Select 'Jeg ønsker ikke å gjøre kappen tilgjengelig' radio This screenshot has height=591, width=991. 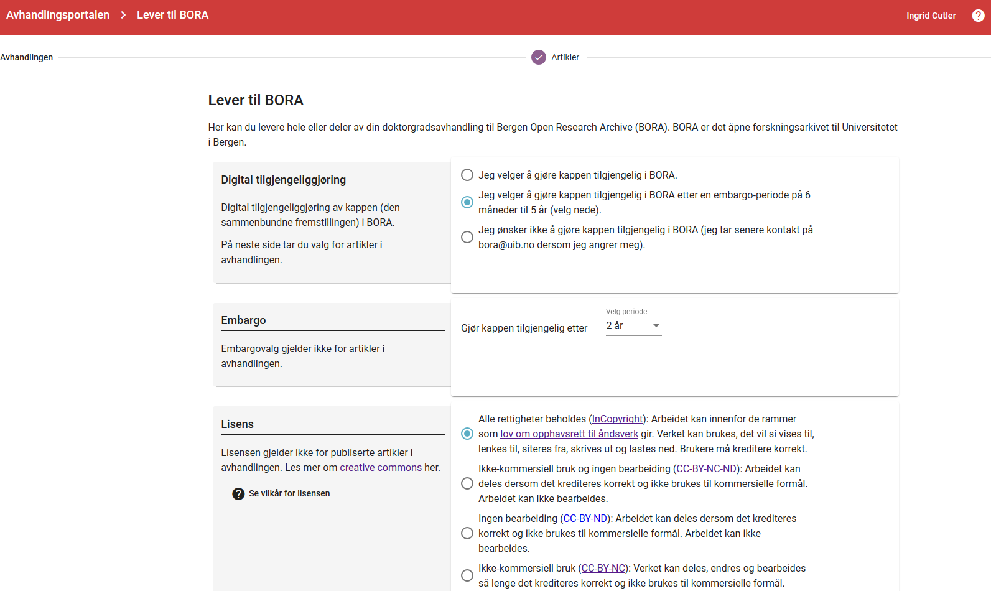pos(467,237)
